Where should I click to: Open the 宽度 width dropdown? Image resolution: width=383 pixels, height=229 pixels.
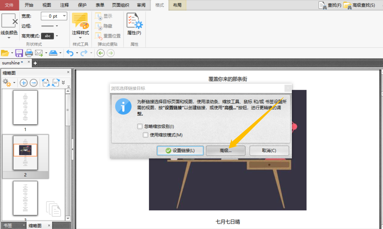click(x=64, y=16)
